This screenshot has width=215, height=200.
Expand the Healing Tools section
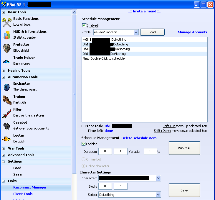click(3, 71)
